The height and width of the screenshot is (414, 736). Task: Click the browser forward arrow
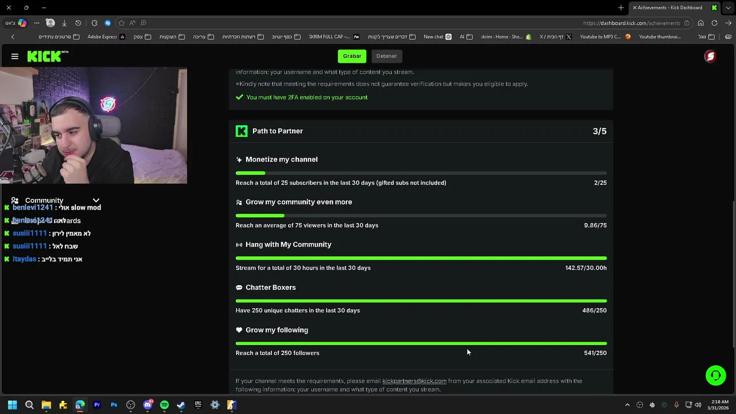pos(729,23)
